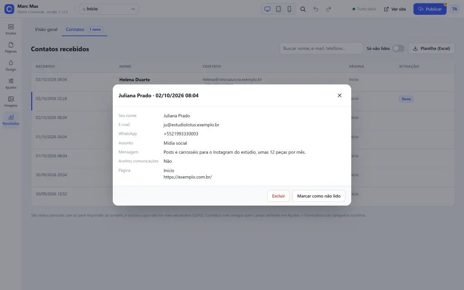Click the Contatos recebidos heading

60,49
